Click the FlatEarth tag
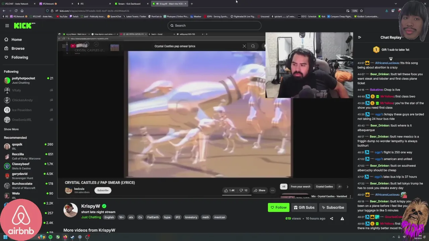429x241 pixels. click(x=153, y=217)
